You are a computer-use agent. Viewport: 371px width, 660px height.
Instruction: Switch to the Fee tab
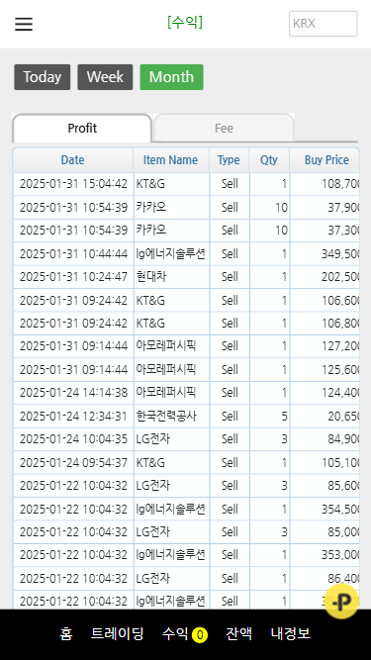(224, 128)
